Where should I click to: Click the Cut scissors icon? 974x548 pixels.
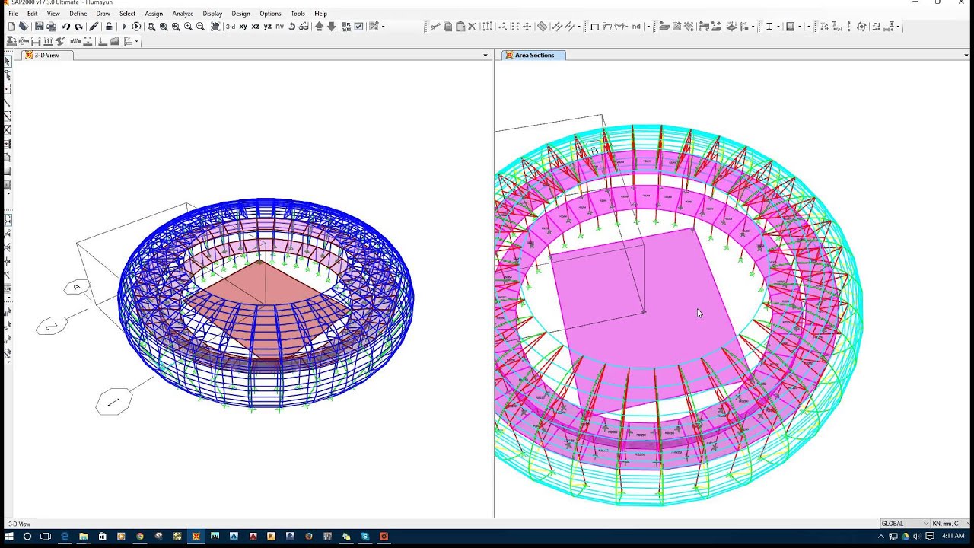coord(435,27)
